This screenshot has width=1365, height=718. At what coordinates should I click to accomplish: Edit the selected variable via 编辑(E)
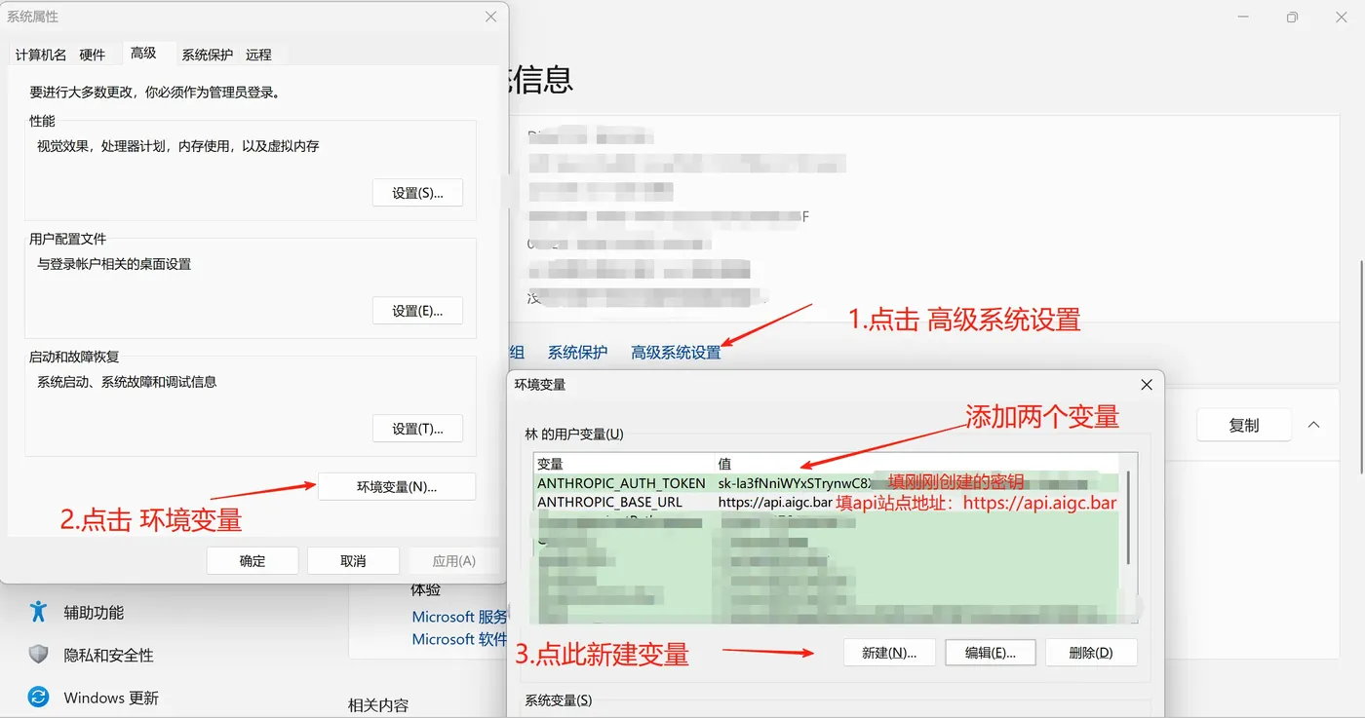[x=990, y=652]
